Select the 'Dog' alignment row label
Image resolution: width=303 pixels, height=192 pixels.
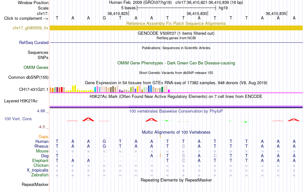(x=45, y=156)
